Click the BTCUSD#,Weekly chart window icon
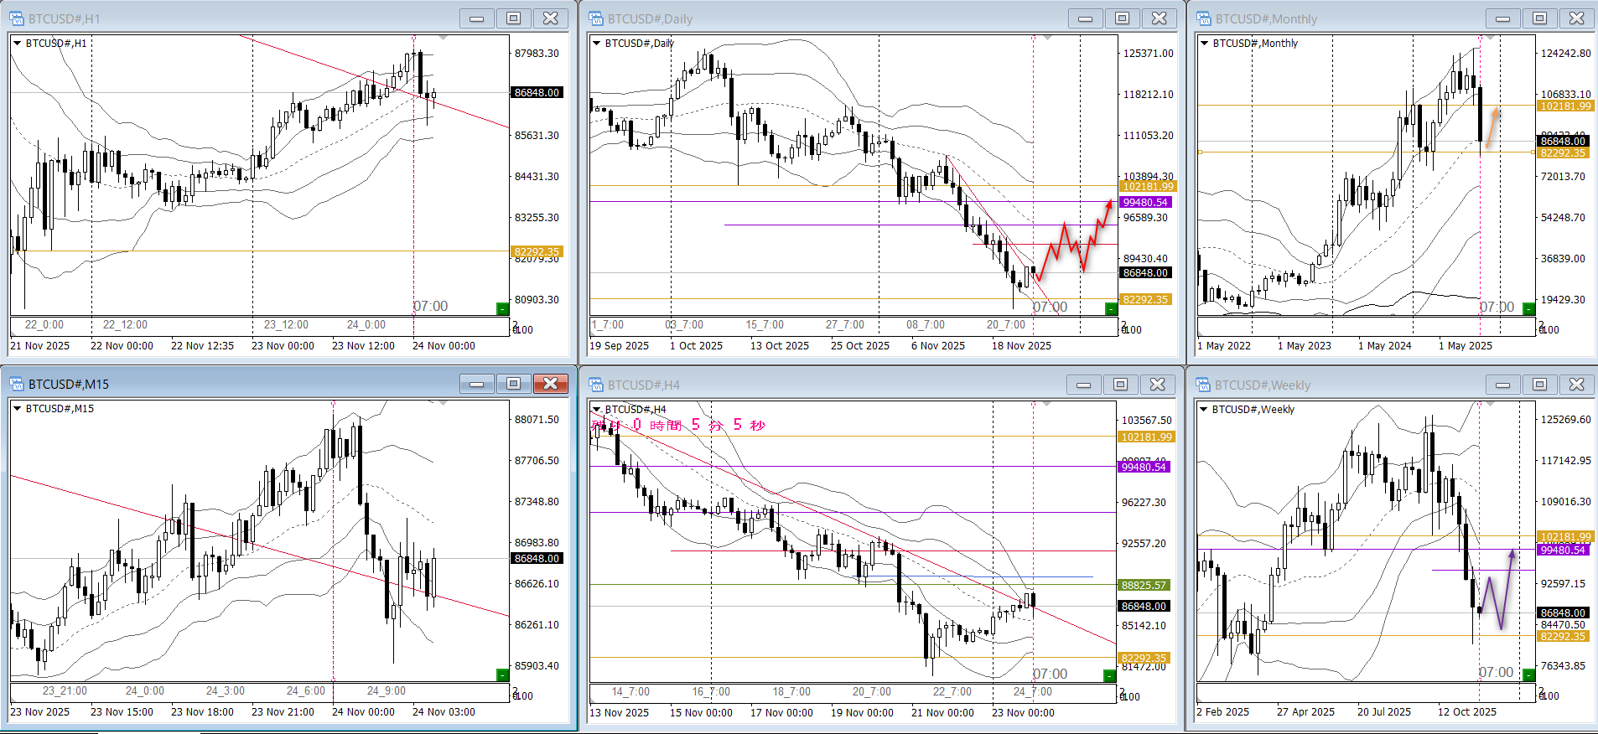Viewport: 1598px width, 734px height. [1204, 385]
